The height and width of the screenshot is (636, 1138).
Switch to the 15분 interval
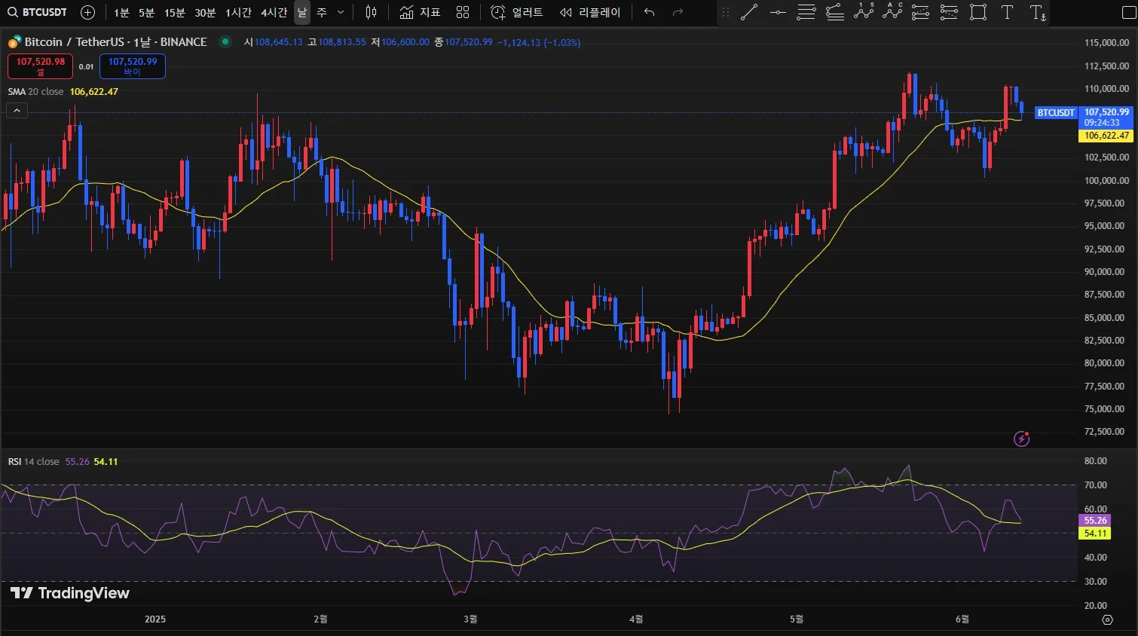174,12
